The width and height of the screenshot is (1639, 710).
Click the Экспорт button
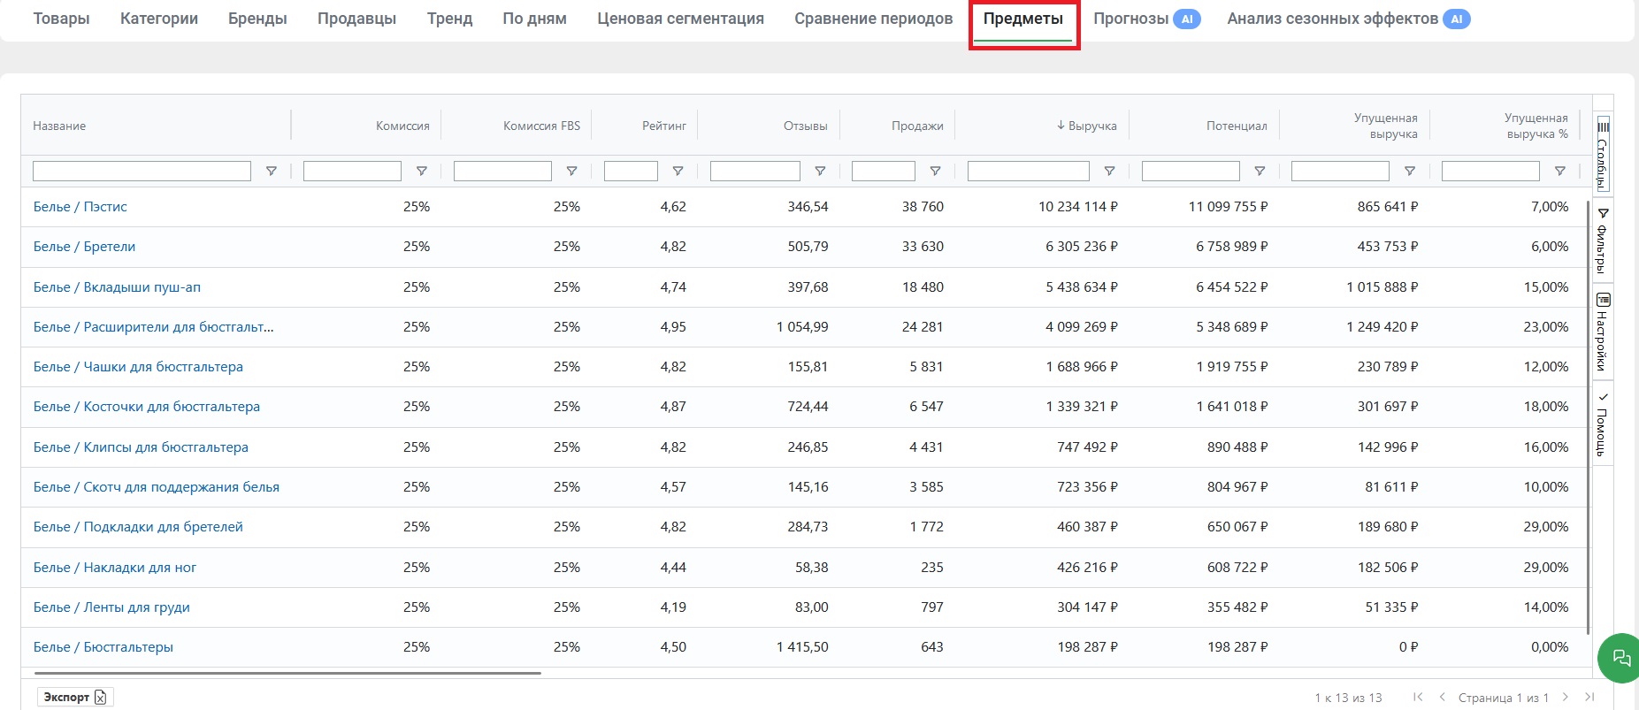tap(75, 697)
